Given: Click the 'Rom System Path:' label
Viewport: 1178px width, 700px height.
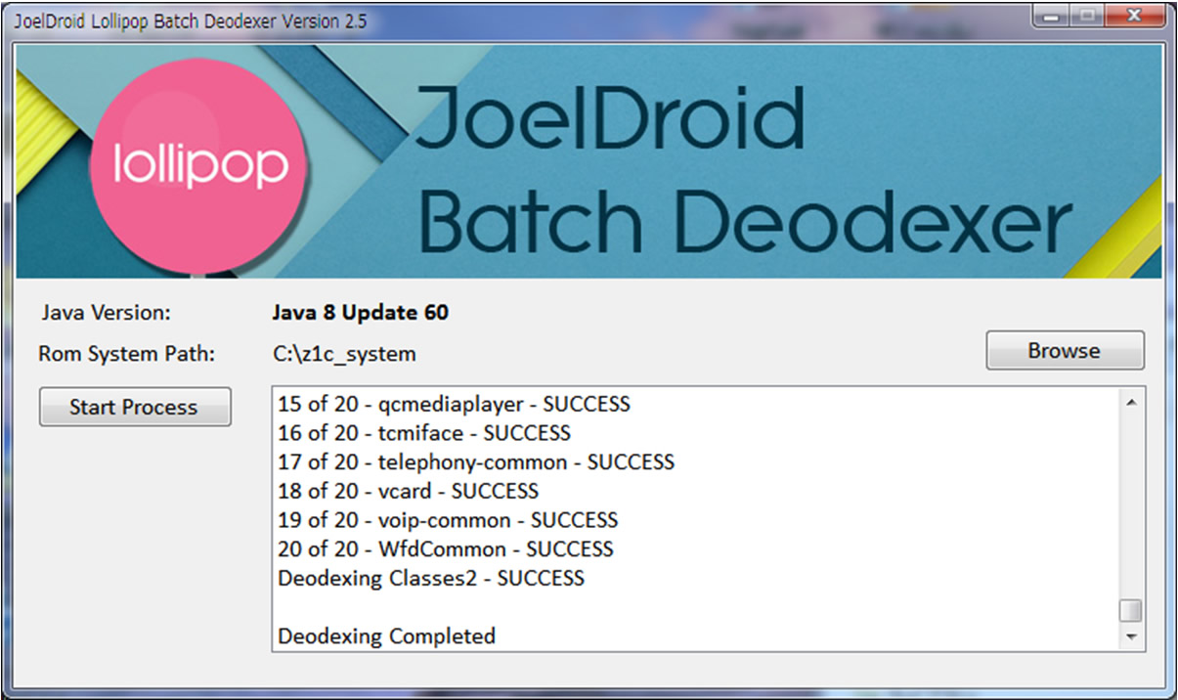Looking at the screenshot, I should click(127, 354).
